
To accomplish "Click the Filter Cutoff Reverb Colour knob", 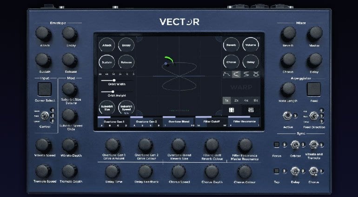I will (212, 145).
